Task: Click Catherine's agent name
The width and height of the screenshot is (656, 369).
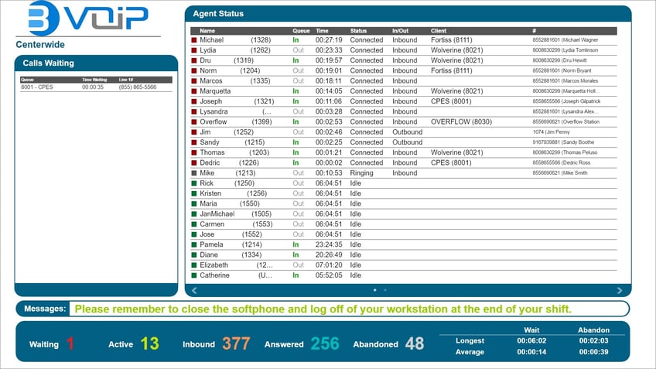Action: pyautogui.click(x=214, y=275)
